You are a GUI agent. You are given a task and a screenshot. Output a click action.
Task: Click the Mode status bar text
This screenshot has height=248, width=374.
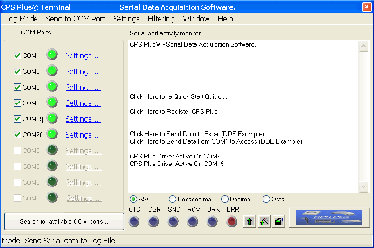[x=58, y=241]
